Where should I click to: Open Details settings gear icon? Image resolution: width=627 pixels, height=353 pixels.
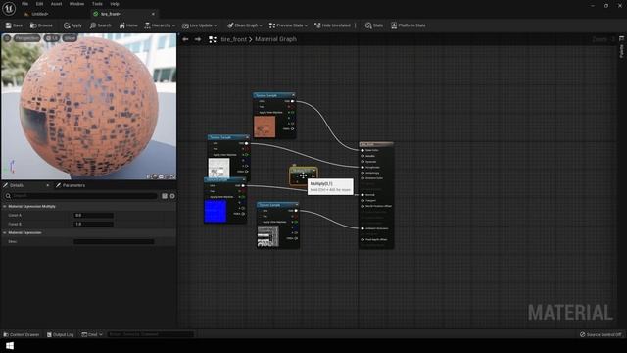click(x=172, y=196)
